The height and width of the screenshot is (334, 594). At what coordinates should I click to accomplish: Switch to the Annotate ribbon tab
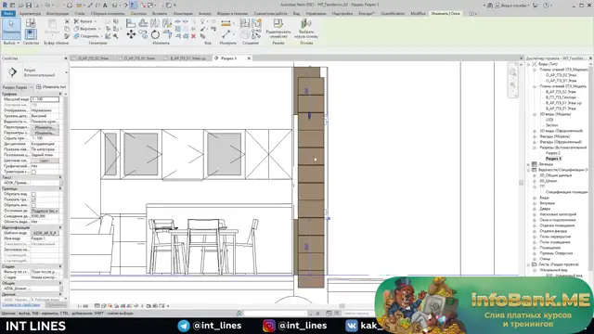[x=183, y=14]
